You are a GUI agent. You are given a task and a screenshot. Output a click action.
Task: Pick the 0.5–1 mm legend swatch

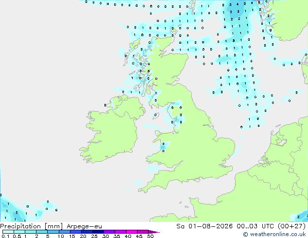(19, 232)
